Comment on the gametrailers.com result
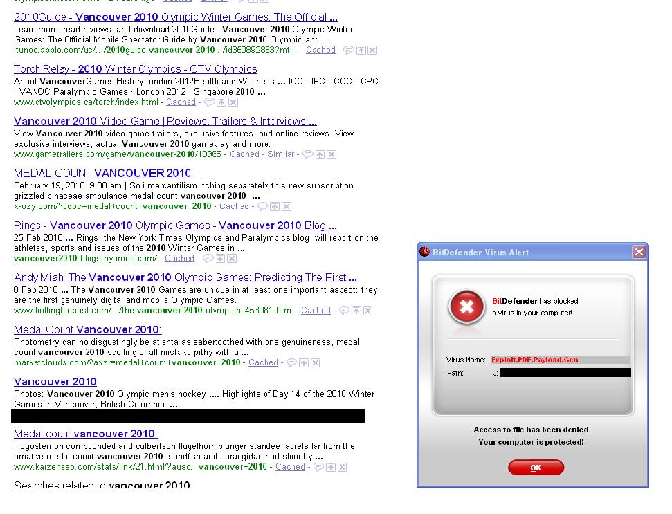The image size is (672, 514). click(x=307, y=154)
